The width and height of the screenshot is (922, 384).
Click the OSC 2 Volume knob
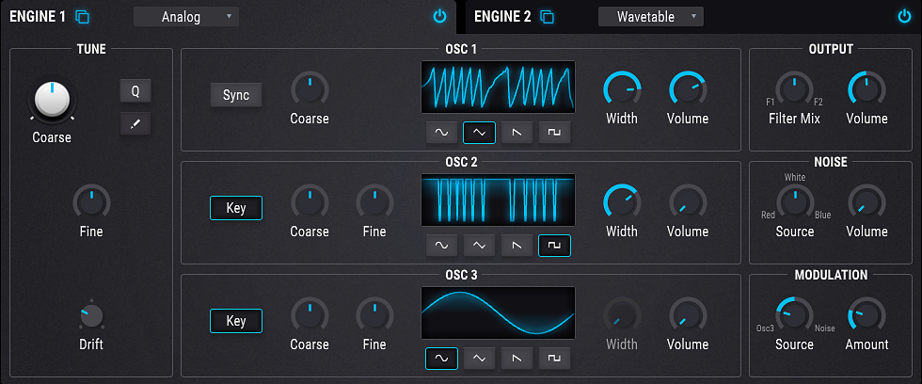(x=688, y=203)
